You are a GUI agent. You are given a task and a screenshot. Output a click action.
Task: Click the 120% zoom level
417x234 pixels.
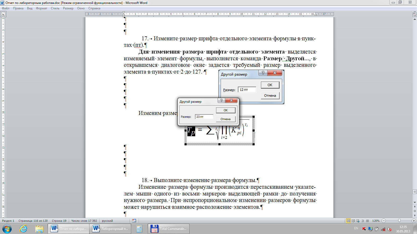pos(376,221)
